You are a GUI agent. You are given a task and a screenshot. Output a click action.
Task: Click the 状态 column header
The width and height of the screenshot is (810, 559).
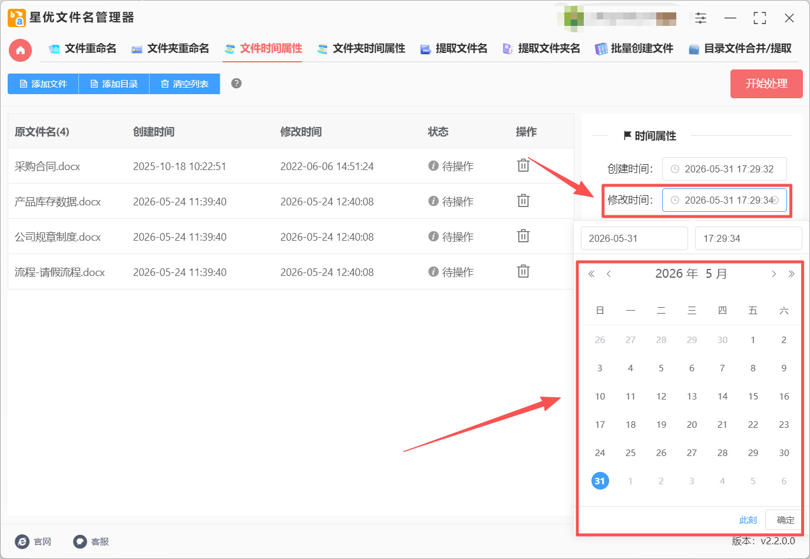(438, 132)
